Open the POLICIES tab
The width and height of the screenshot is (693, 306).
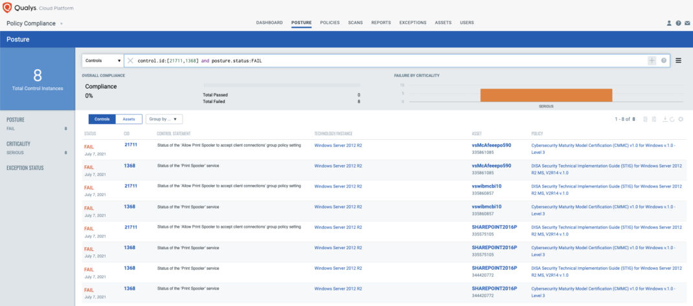330,23
